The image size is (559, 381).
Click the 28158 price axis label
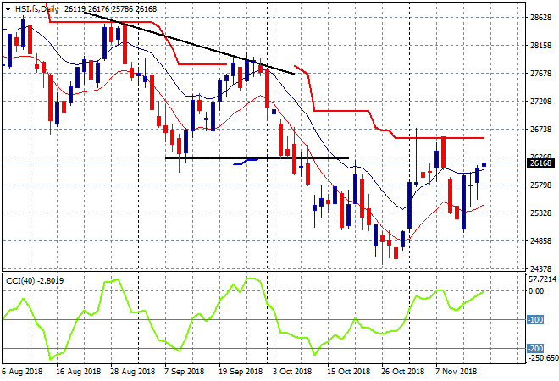click(x=541, y=46)
